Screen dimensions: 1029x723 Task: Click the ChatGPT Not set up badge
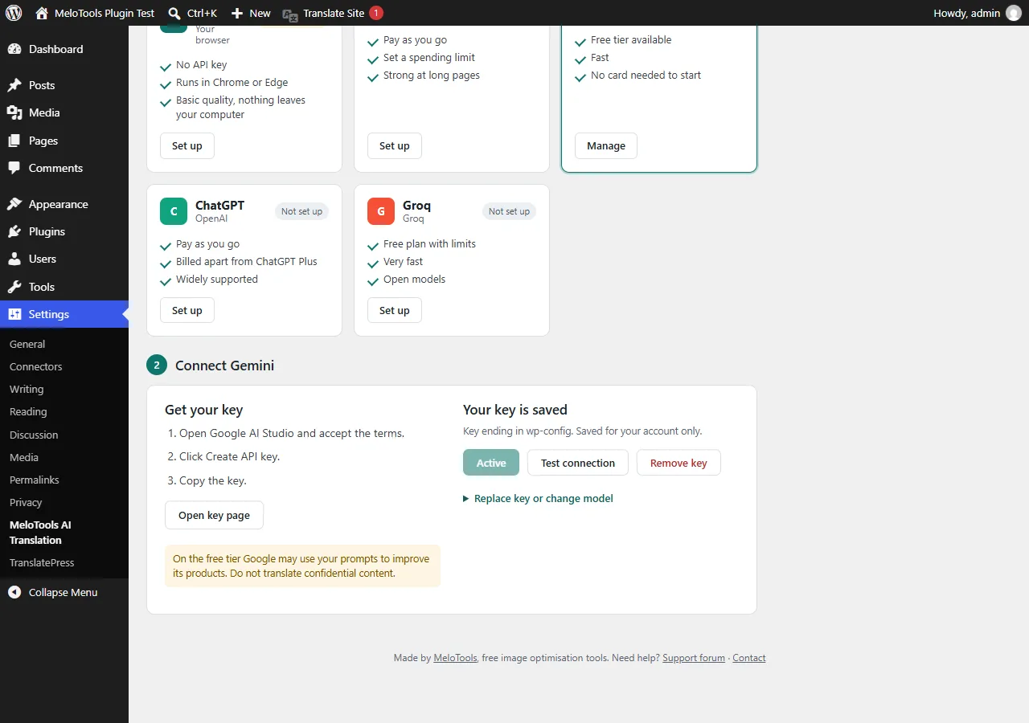pos(301,211)
